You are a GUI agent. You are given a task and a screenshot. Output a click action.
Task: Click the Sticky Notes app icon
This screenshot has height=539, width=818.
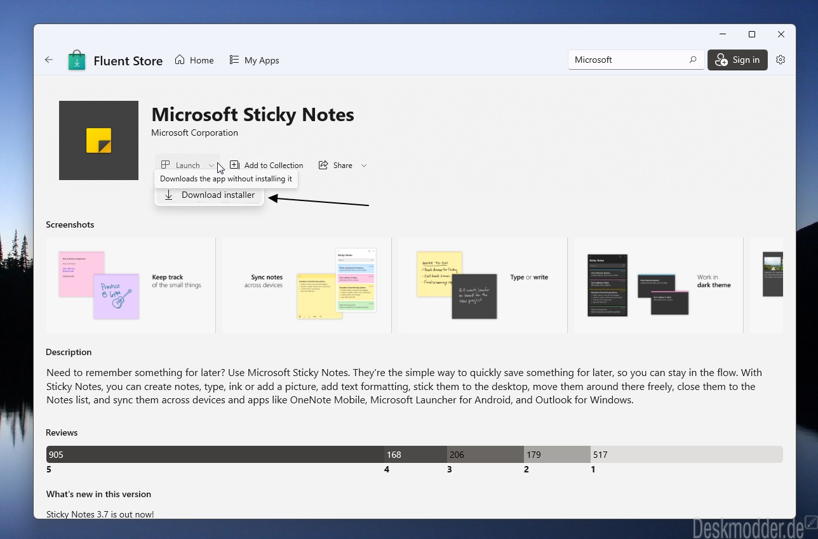pyautogui.click(x=98, y=140)
